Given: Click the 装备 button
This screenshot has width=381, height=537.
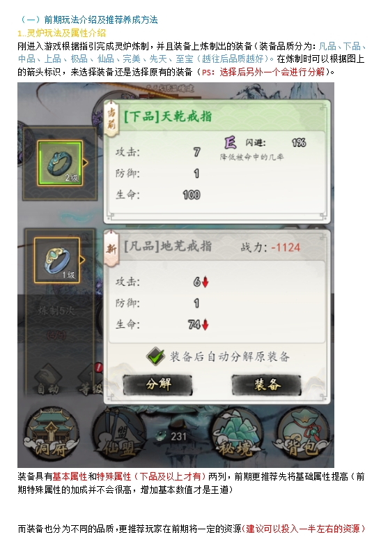Looking at the screenshot, I should click(267, 384).
